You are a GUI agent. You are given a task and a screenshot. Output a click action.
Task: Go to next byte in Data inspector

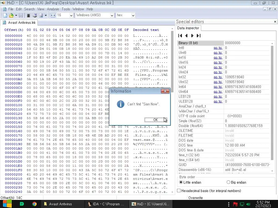tap(192, 35)
